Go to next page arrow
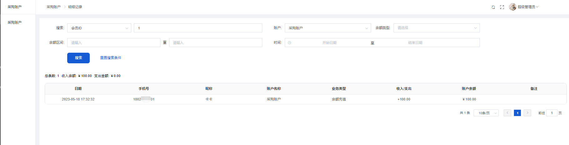Image resolution: width=569 pixels, height=145 pixels. pyautogui.click(x=527, y=113)
